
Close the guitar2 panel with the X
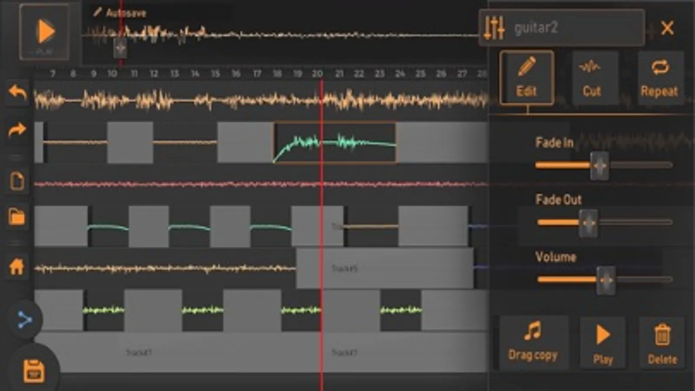pyautogui.click(x=667, y=28)
